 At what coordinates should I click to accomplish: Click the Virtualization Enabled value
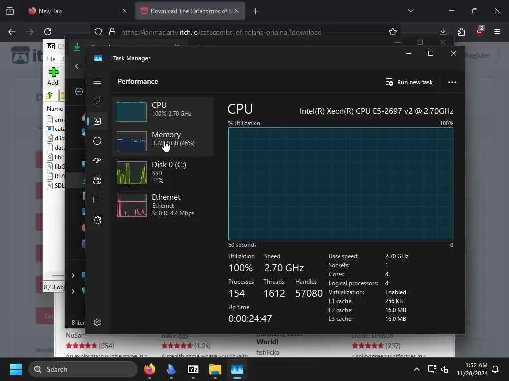coord(395,292)
